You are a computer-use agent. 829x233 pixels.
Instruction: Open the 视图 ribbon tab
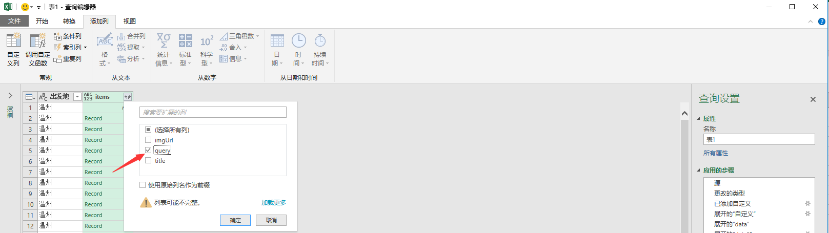[x=130, y=21]
